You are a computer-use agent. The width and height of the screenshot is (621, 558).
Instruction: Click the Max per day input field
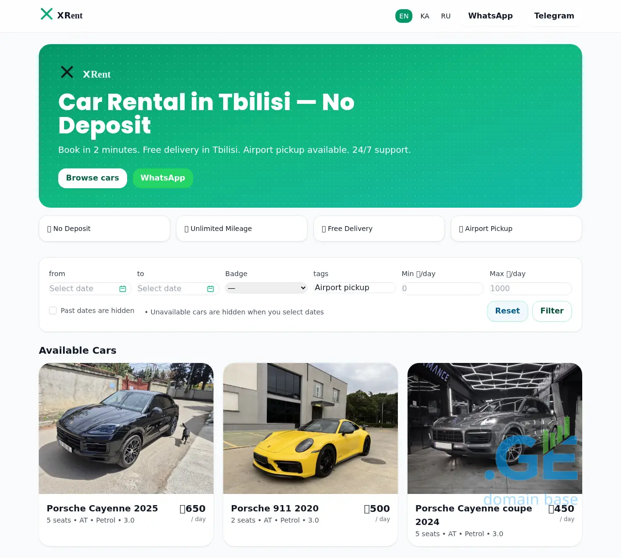531,289
